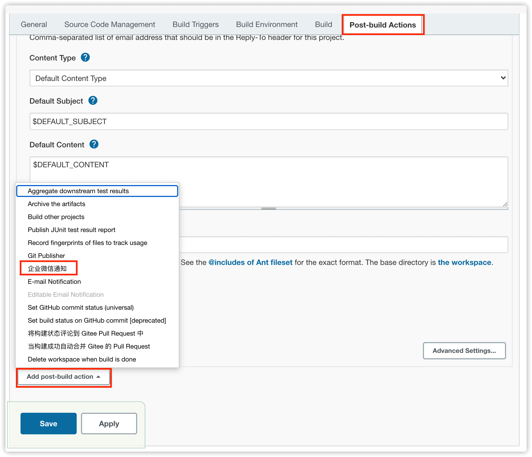Go to the Build Environment tab
Viewport: 532px width, 457px height.
(267, 25)
